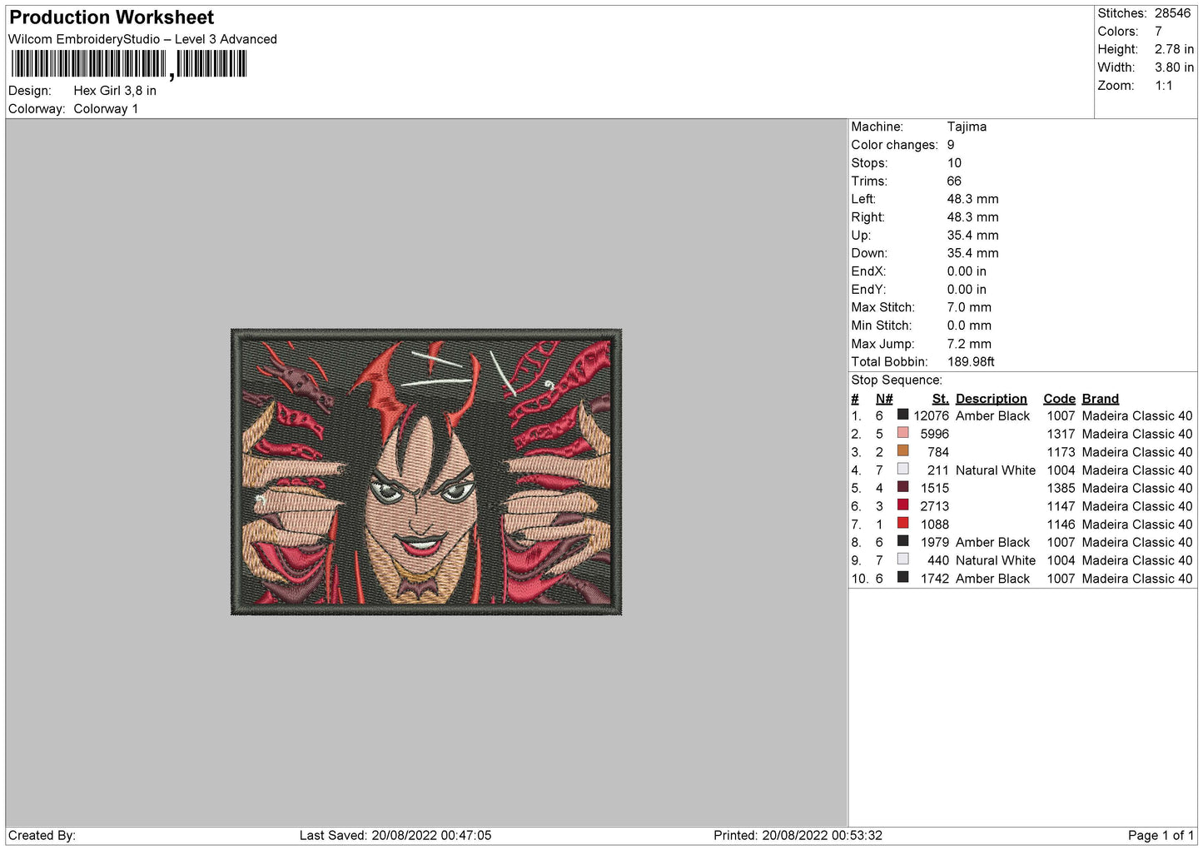Select the dark maroon swatch with 1515 stitches
Viewport: 1203px width, 850px height.
[902, 487]
